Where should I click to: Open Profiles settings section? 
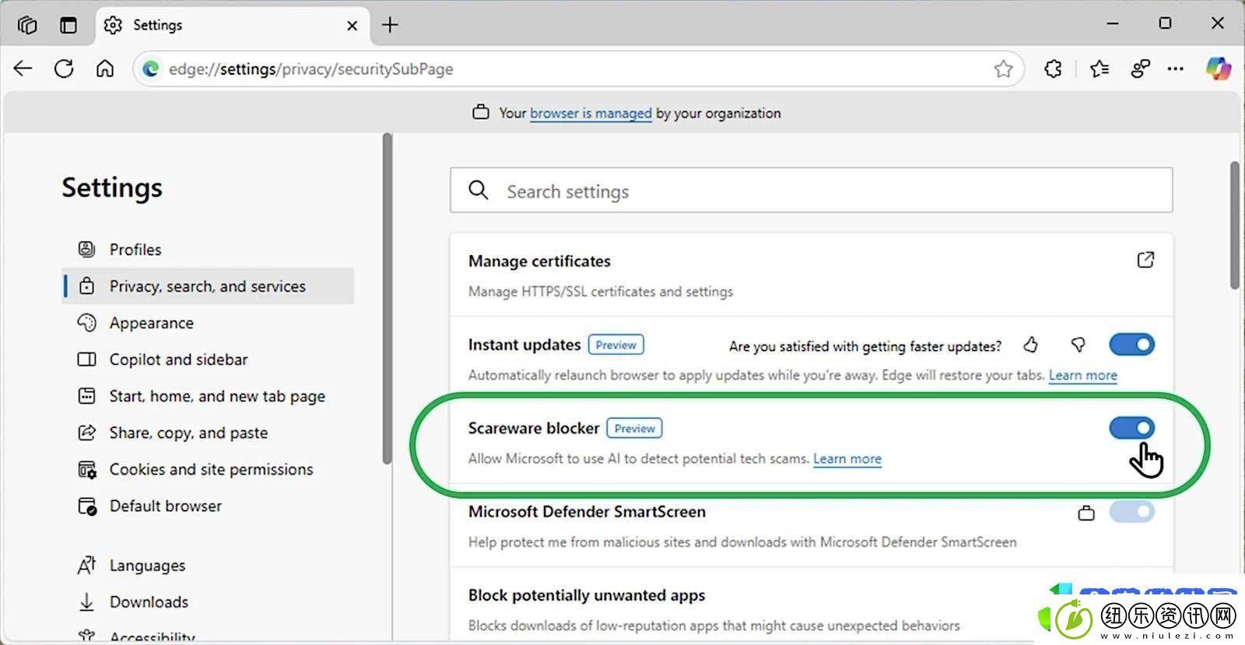click(208, 250)
